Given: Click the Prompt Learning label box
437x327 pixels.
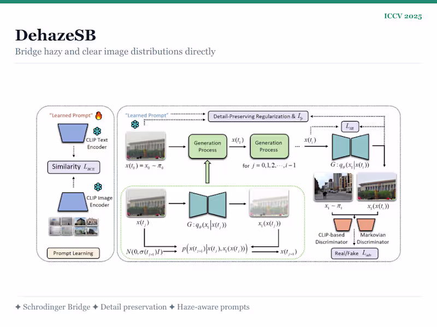Looking at the screenshot, I should [73, 253].
